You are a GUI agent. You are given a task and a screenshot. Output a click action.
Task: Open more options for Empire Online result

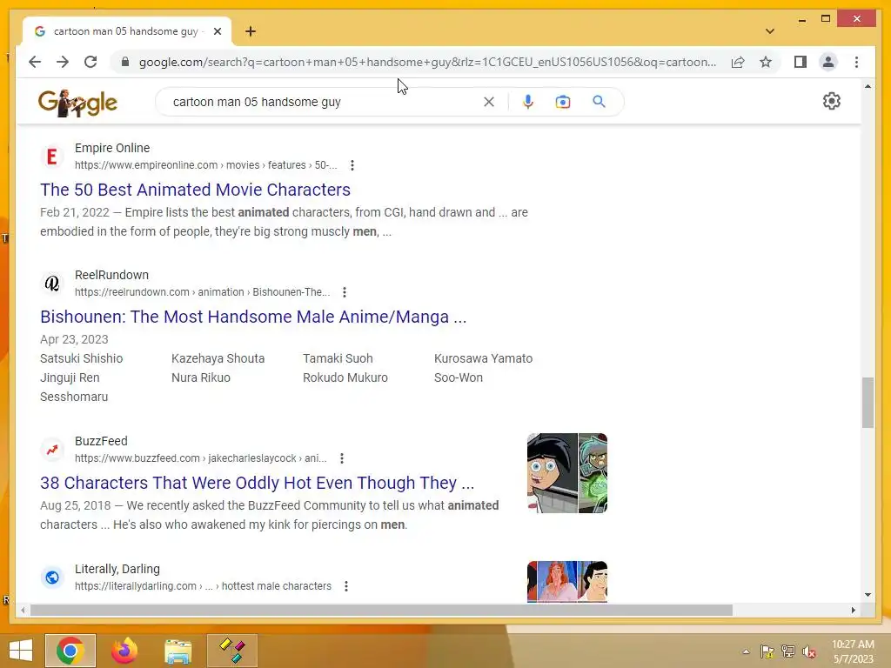click(x=352, y=165)
